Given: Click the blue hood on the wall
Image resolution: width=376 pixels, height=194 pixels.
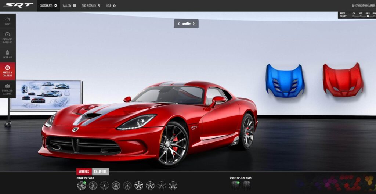Looking at the screenshot, I should (x=285, y=81).
